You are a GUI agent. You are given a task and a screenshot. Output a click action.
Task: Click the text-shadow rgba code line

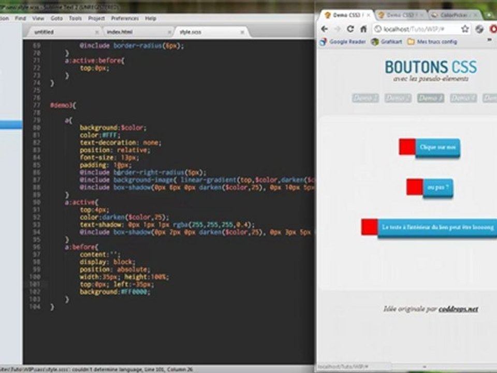(x=167, y=224)
